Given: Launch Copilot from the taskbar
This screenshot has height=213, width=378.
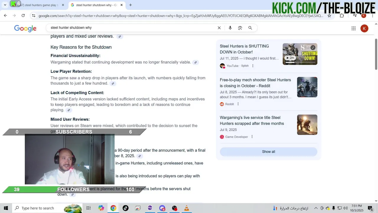Looking at the screenshot, I should point(101,208).
